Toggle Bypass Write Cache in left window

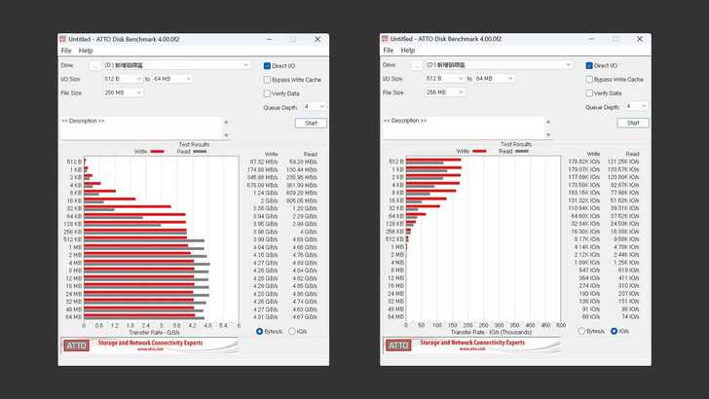[267, 80]
